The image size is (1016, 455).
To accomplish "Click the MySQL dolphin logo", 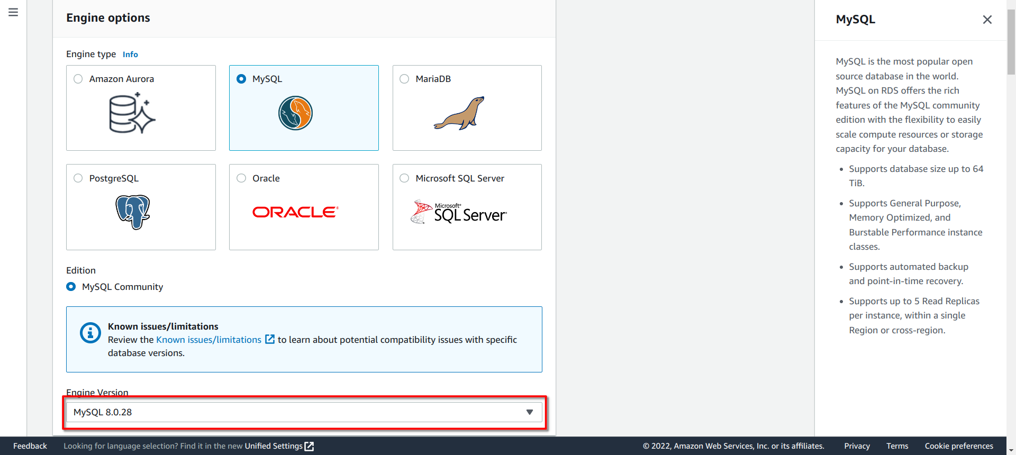I will tap(295, 113).
